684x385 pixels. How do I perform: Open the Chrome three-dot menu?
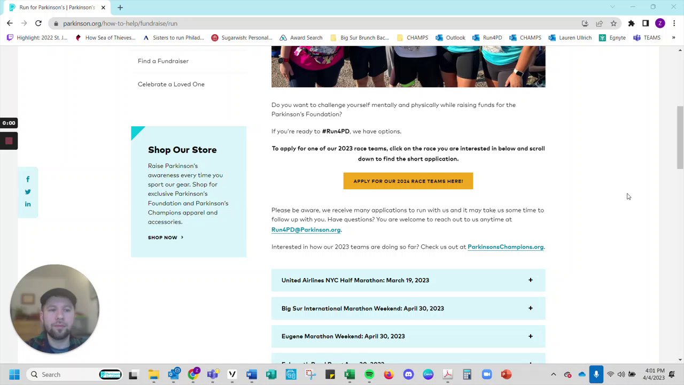(x=674, y=24)
